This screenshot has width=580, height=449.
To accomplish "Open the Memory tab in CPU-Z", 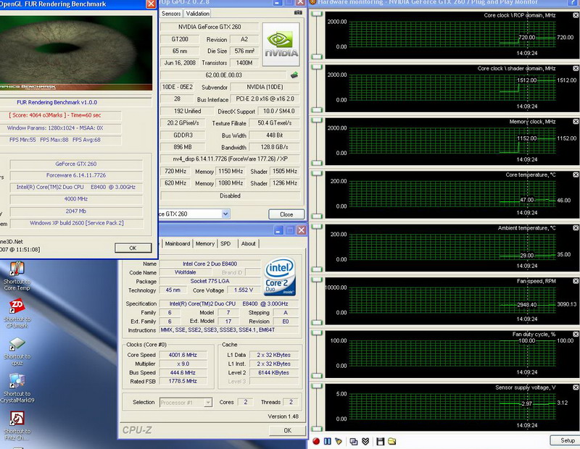I will click(x=205, y=243).
